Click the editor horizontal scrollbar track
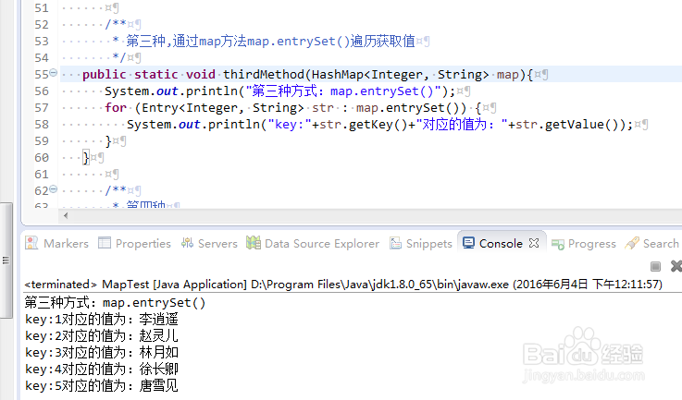The height and width of the screenshot is (400, 682). coord(370,216)
